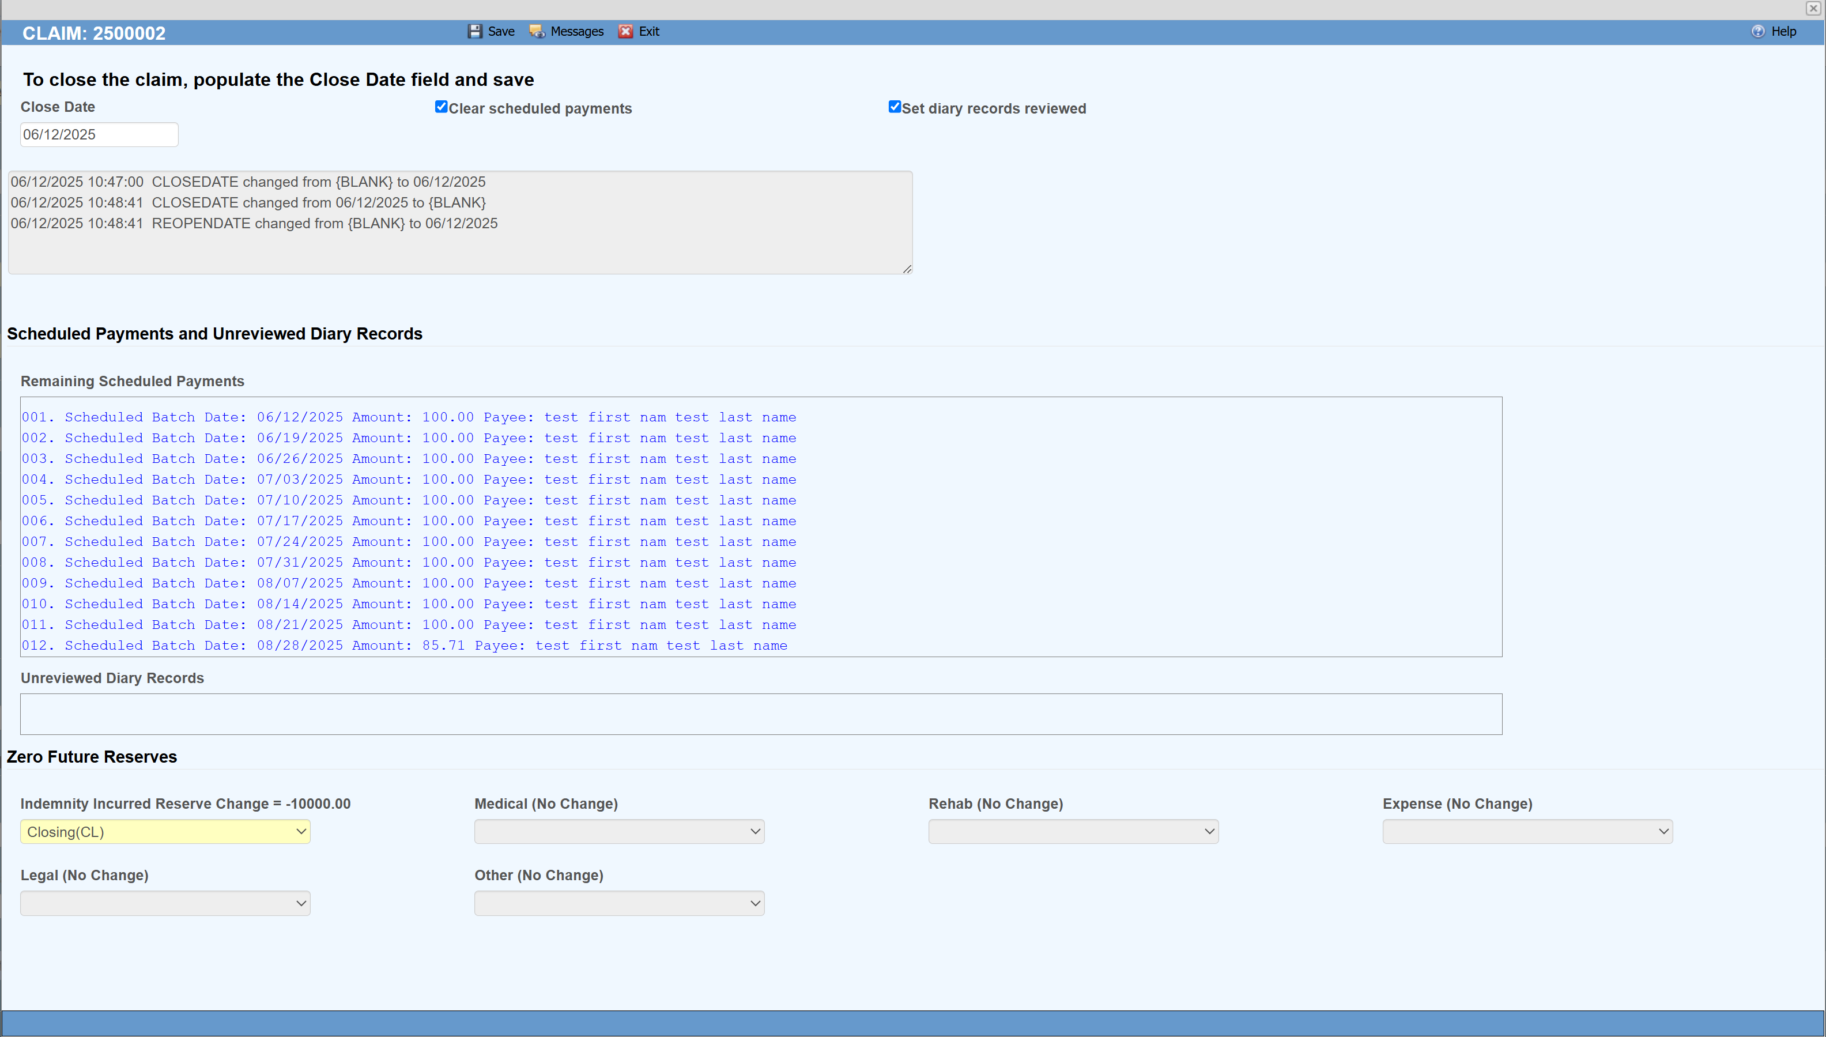Image resolution: width=1826 pixels, height=1037 pixels.
Task: Click the Exit text button
Action: click(x=649, y=31)
